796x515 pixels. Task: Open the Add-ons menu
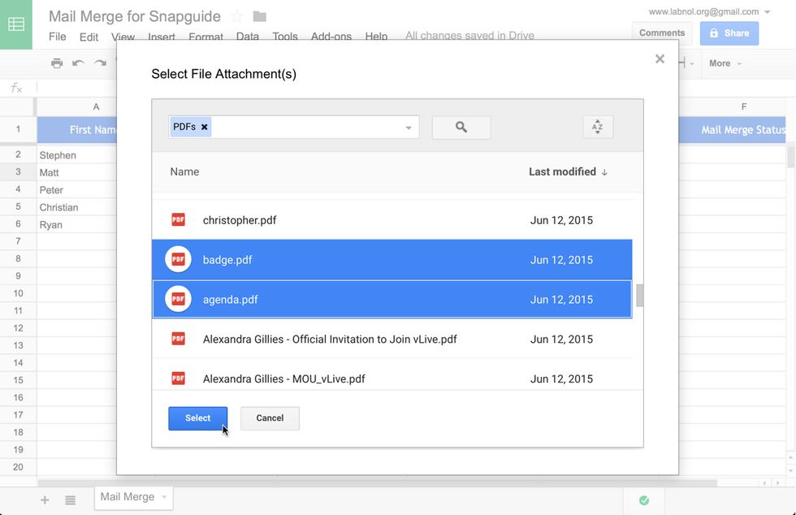330,37
